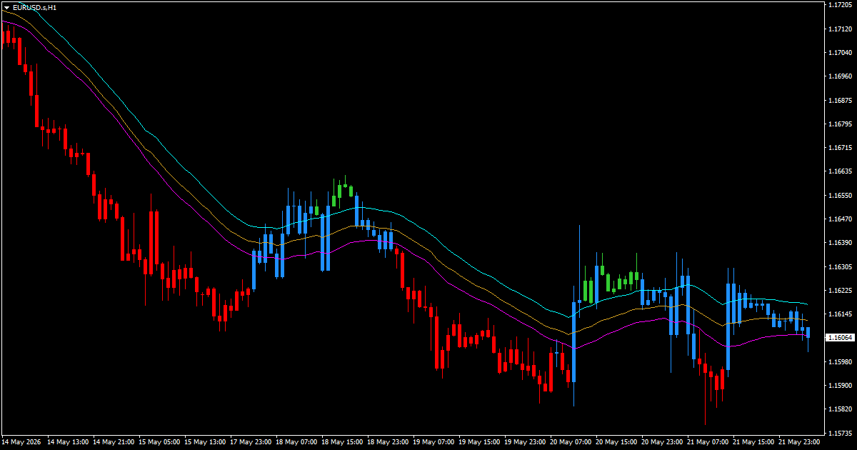Open the chart menu triangle beside EURUSD.s,H1

[6, 7]
